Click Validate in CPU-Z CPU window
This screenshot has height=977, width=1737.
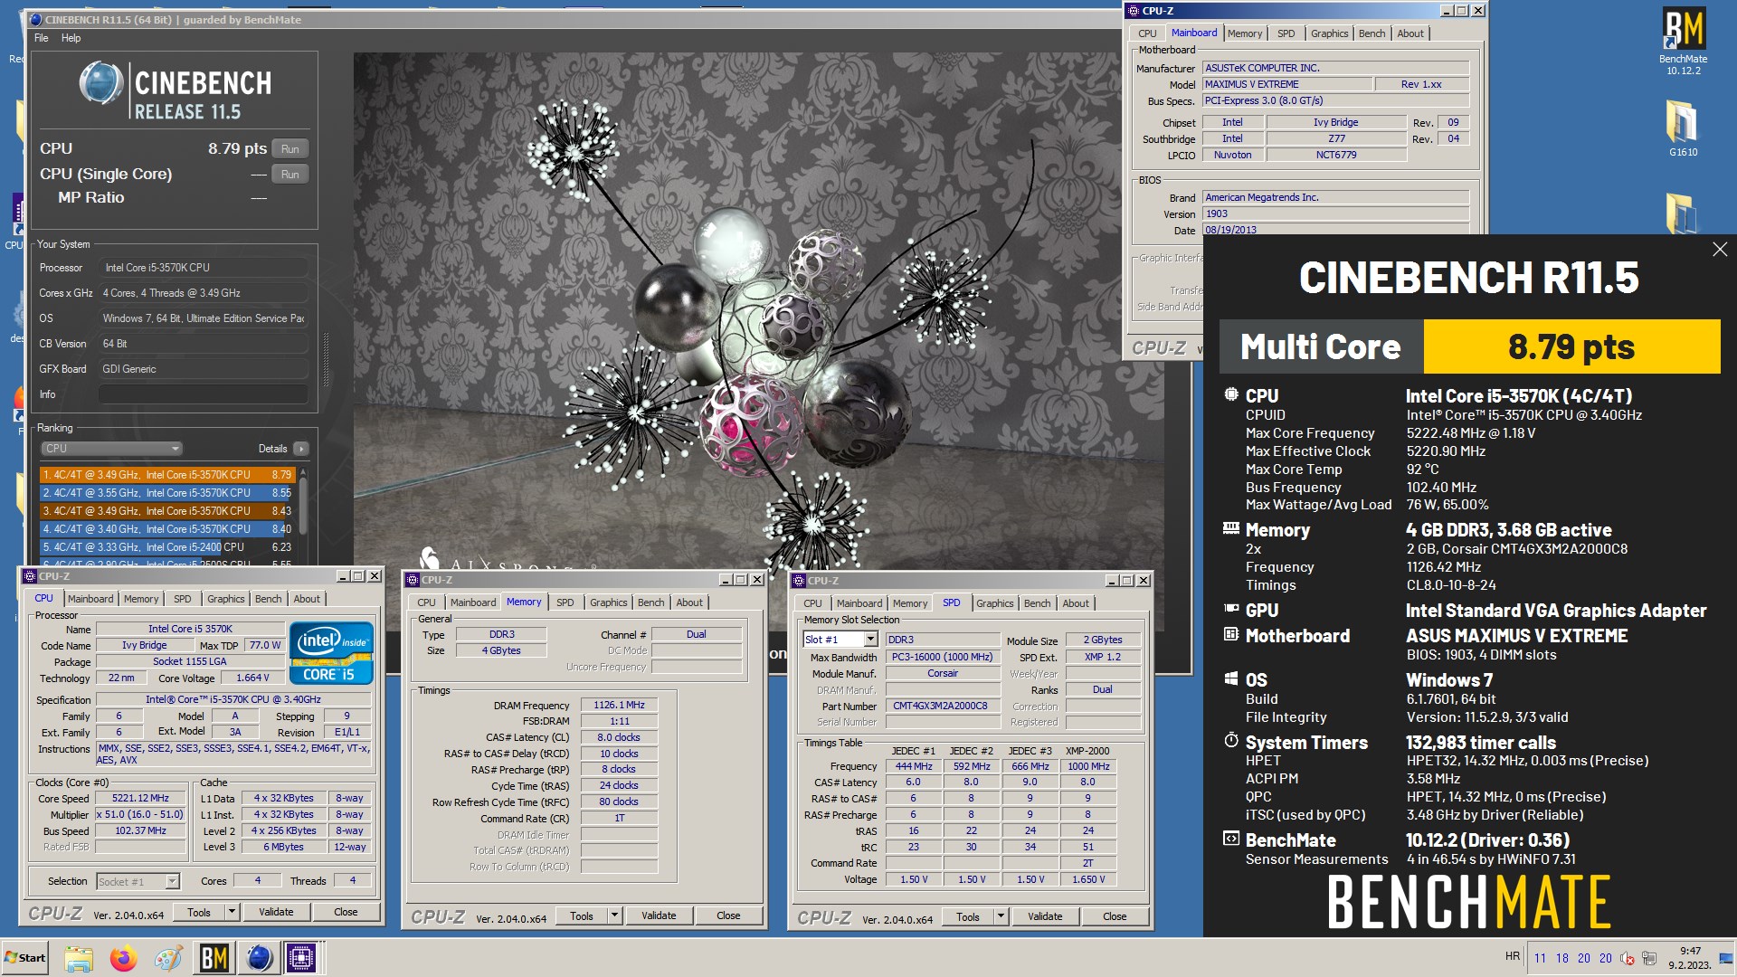276,912
